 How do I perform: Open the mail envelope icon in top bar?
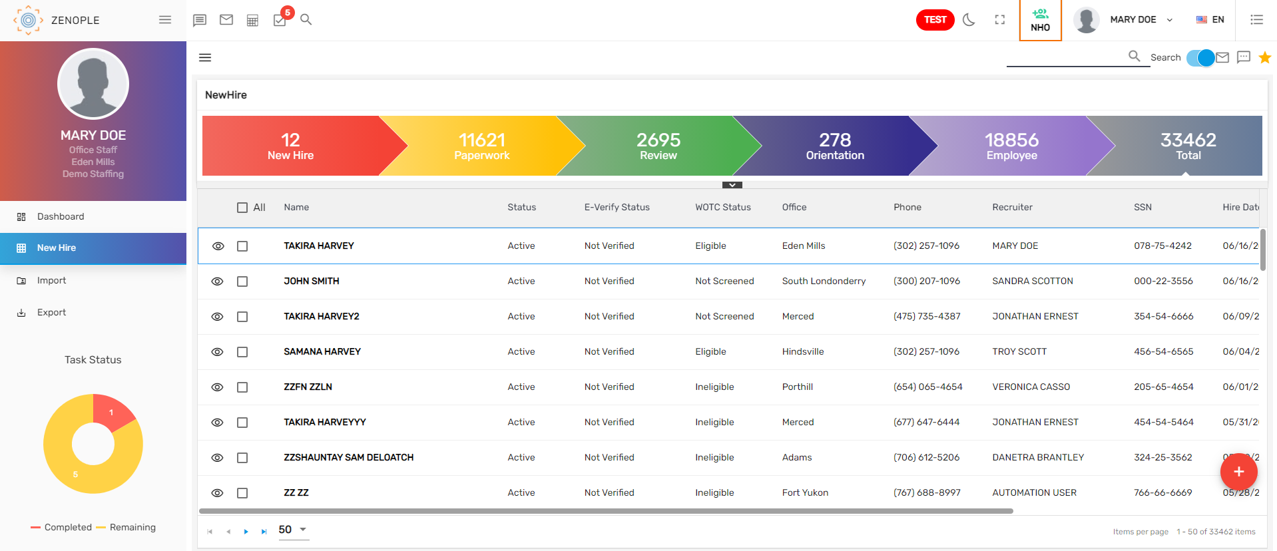pos(226,20)
